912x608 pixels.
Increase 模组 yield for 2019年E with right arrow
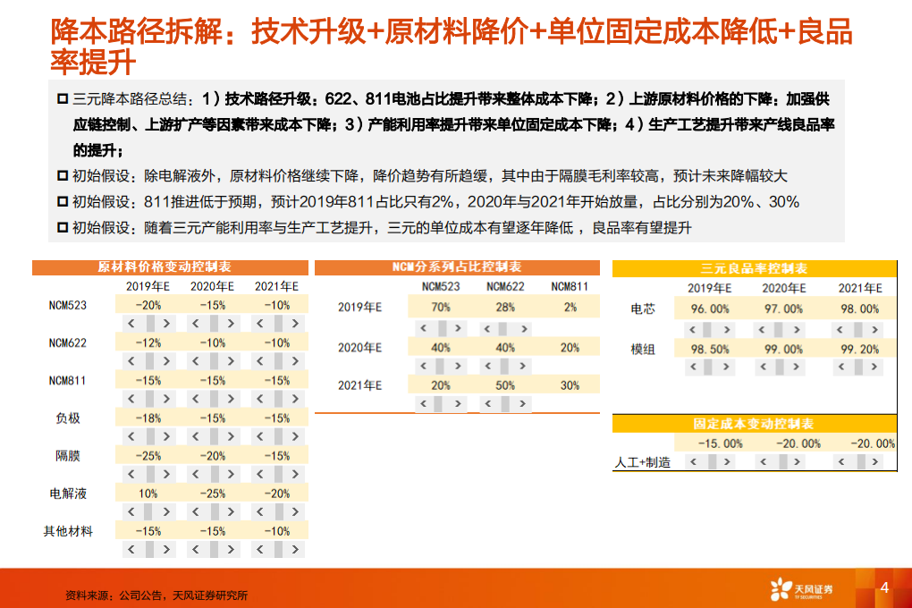[x=726, y=367]
